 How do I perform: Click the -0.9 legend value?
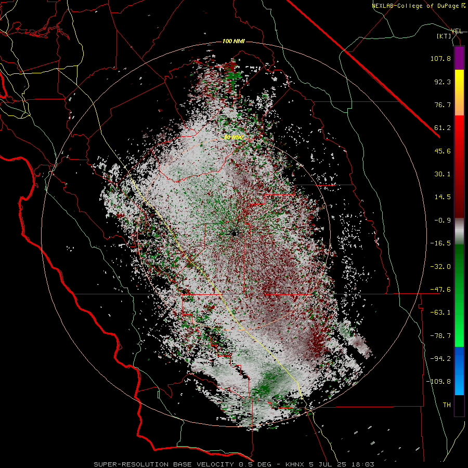tap(443, 220)
